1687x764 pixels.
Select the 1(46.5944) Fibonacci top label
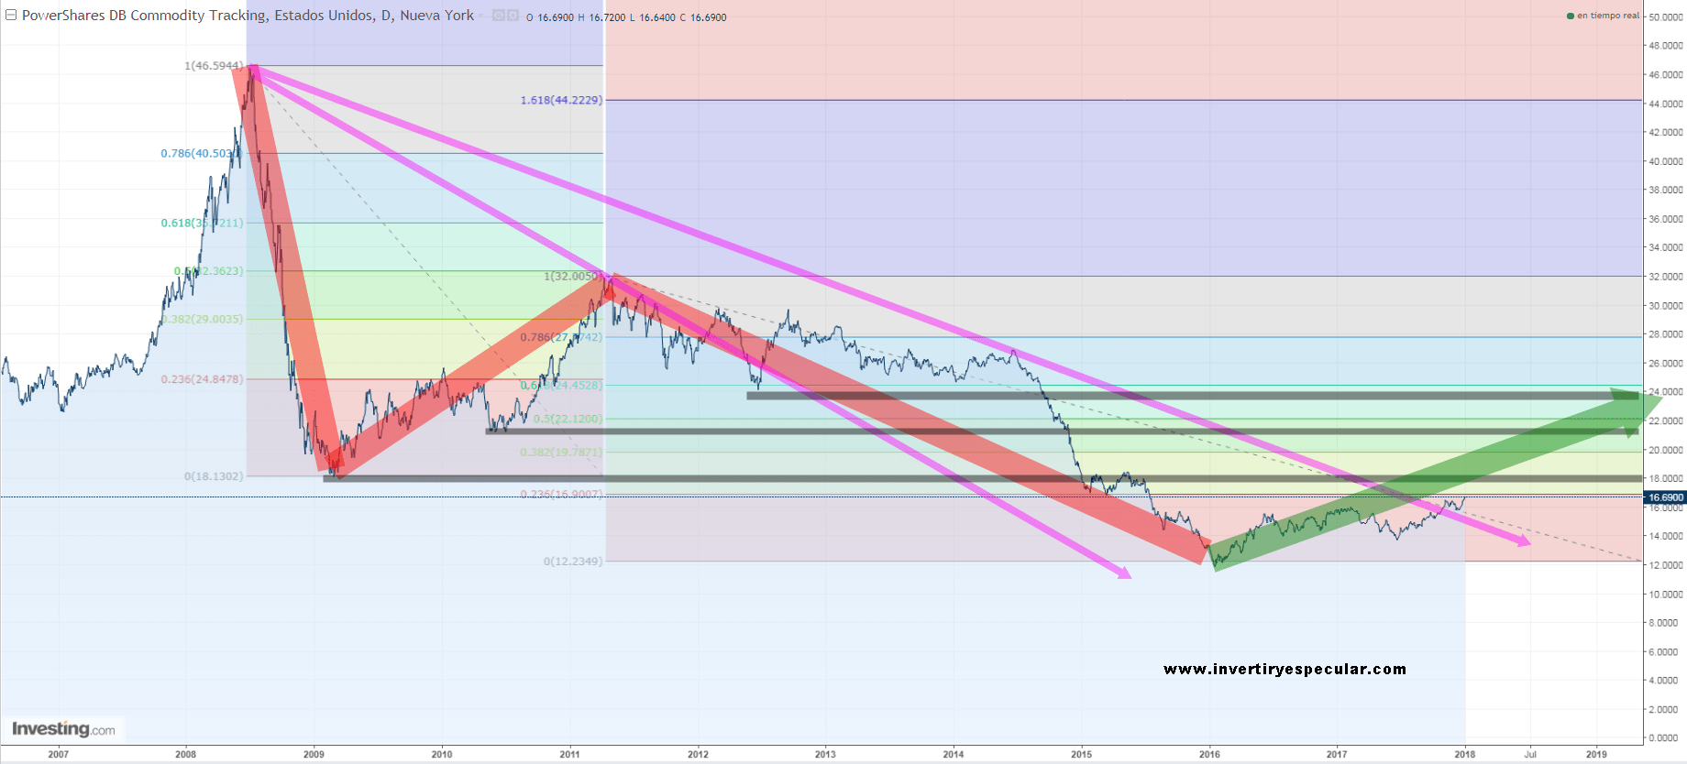(214, 66)
